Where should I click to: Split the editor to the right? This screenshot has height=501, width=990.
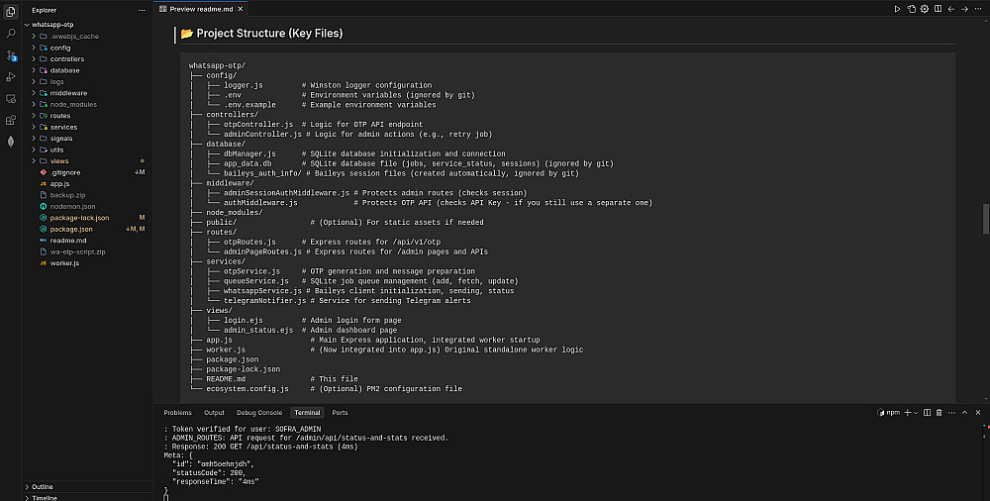pyautogui.click(x=937, y=9)
